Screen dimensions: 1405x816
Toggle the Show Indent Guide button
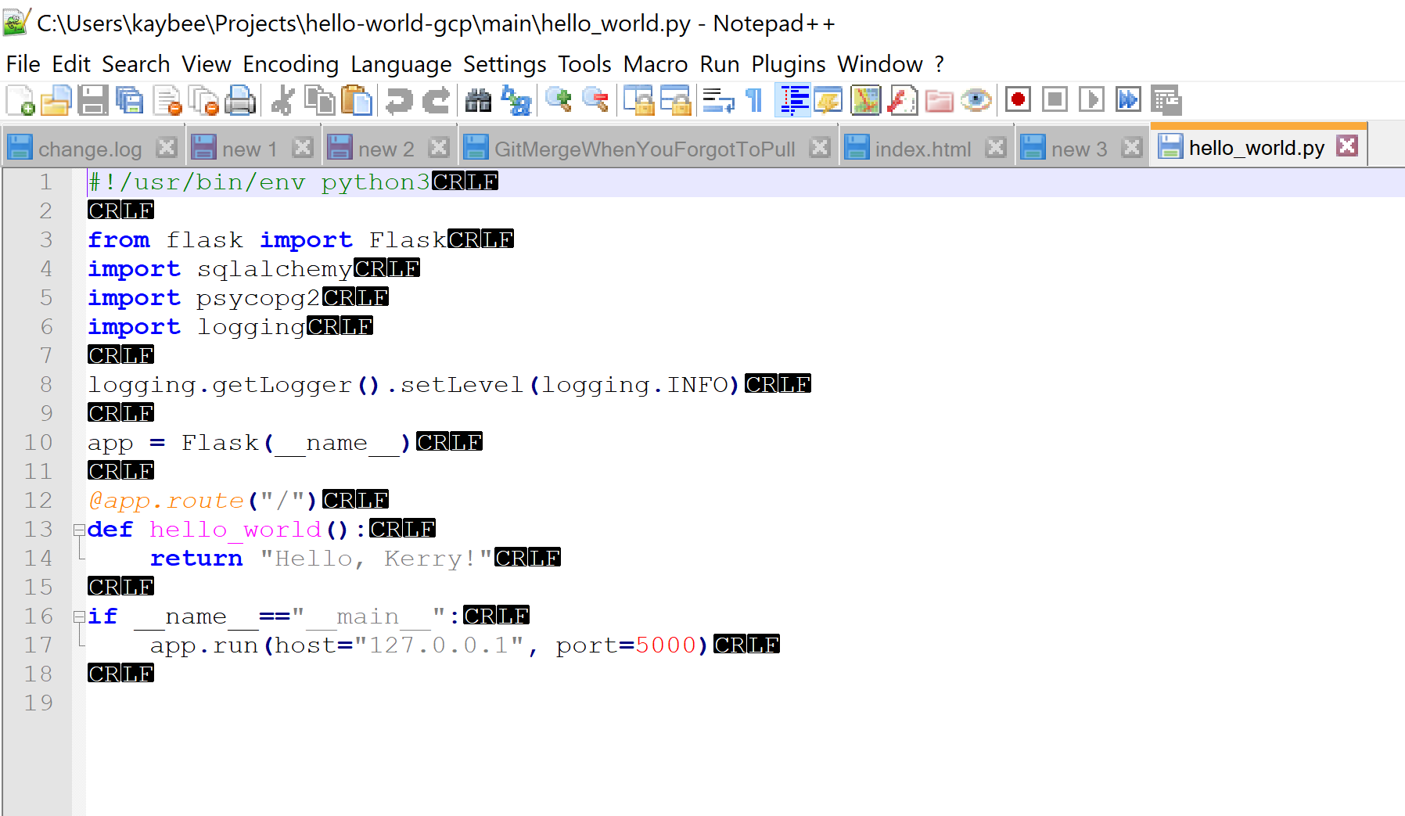click(x=793, y=101)
